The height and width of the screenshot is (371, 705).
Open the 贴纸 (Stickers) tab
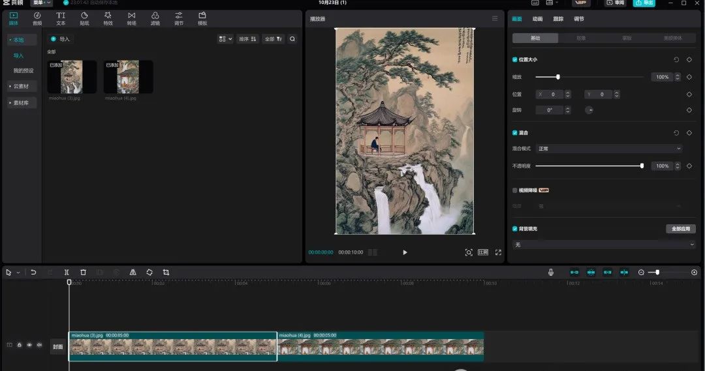(84, 18)
